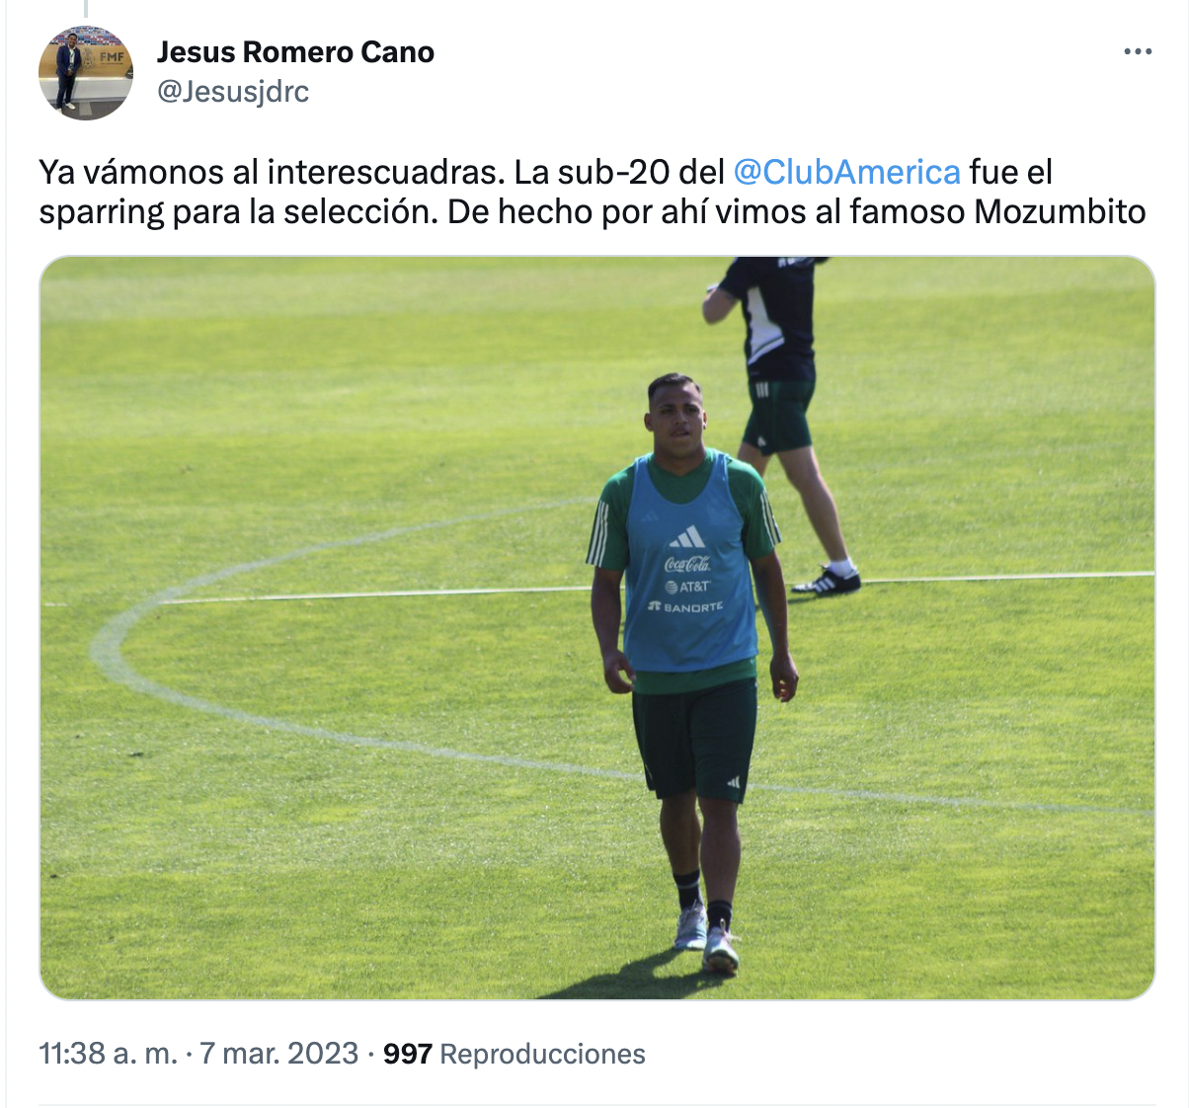Visit the @Jesusjdrc handle
Viewport: 1189px width, 1108px height.
pos(233,92)
